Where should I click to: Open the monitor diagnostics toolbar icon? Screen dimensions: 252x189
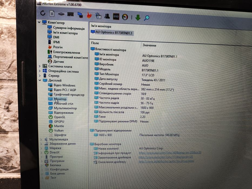[80, 15]
